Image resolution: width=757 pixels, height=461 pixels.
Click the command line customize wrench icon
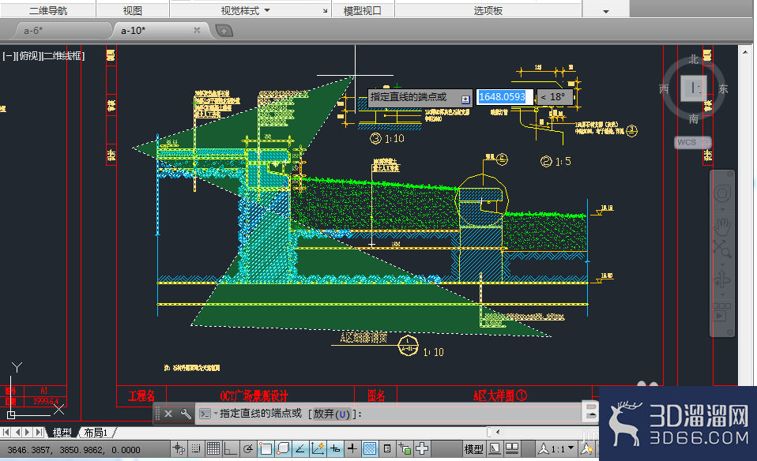point(186,414)
